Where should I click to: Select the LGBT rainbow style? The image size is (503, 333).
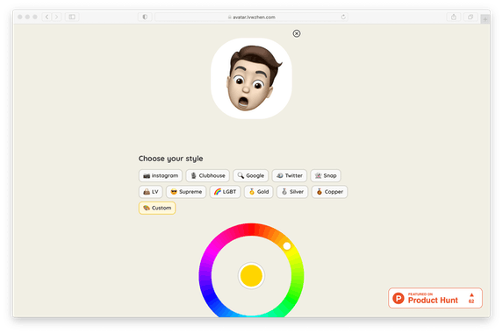[225, 191]
